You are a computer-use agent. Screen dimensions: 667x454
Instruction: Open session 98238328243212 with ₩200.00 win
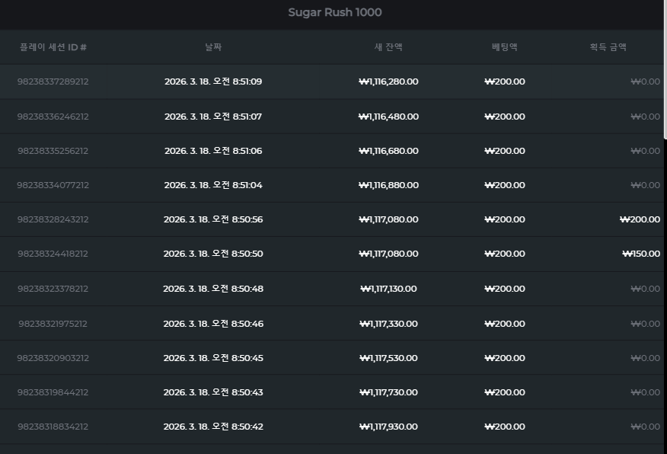pyautogui.click(x=53, y=219)
